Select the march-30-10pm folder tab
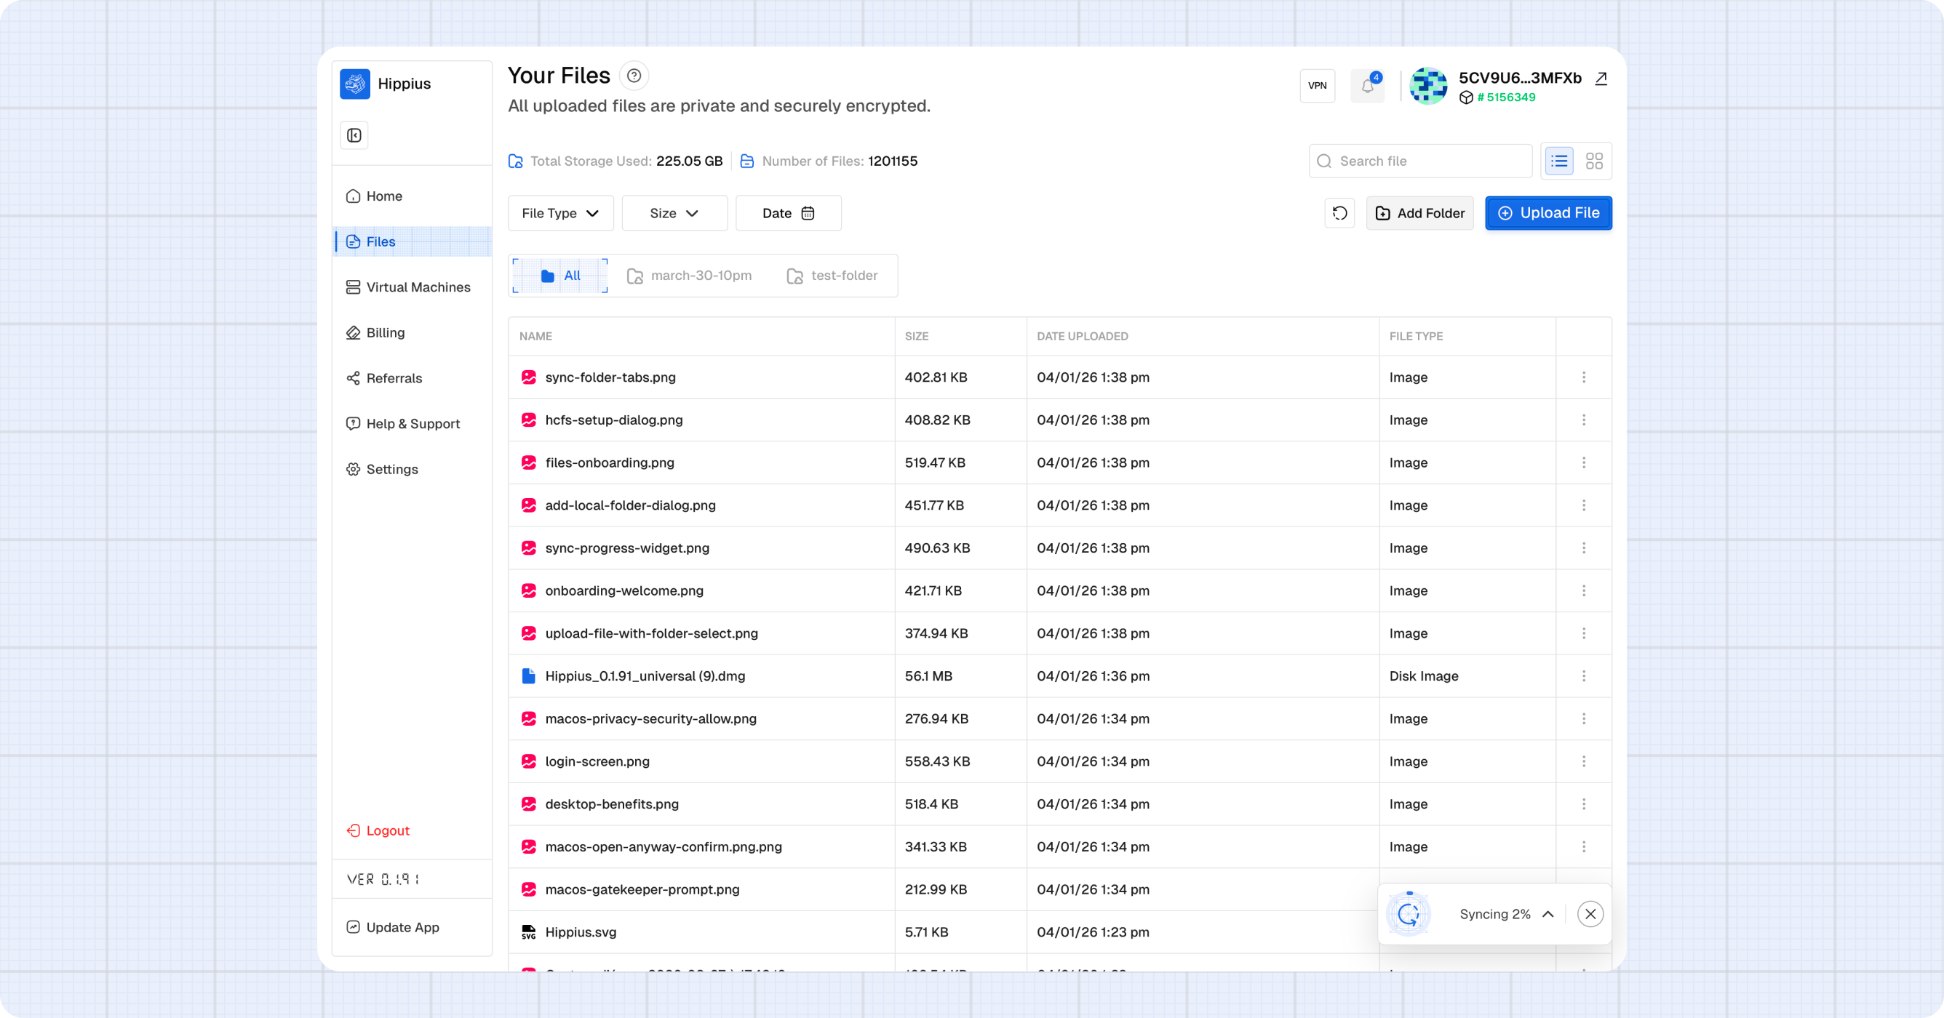 tap(690, 276)
